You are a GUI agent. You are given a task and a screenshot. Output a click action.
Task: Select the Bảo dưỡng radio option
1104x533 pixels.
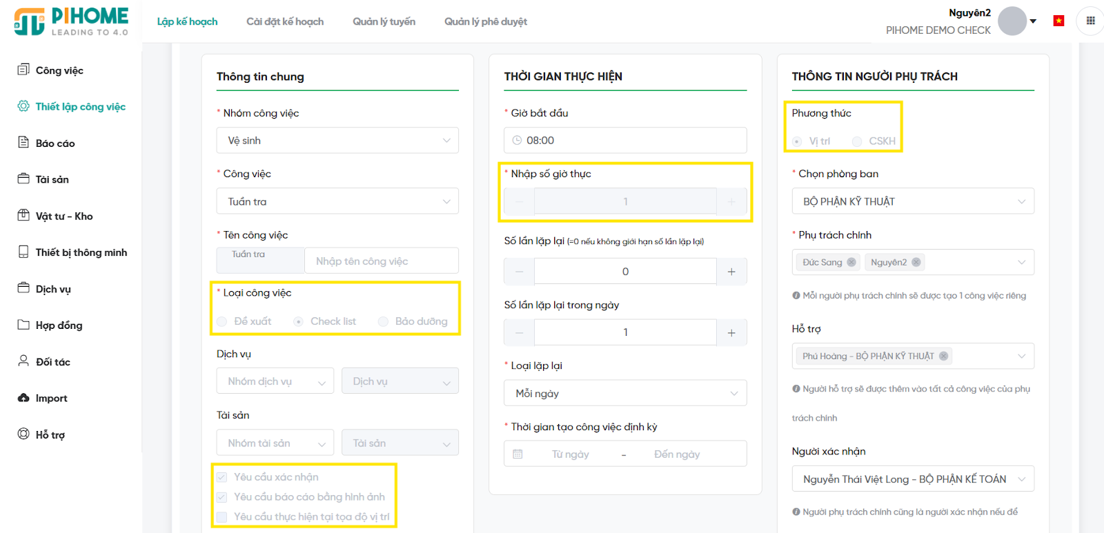coord(383,321)
